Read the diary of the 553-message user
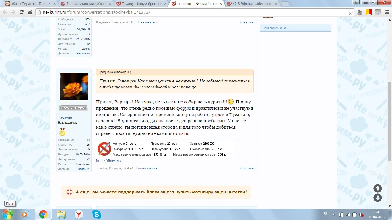The height and width of the screenshot is (220, 392). 83,54
